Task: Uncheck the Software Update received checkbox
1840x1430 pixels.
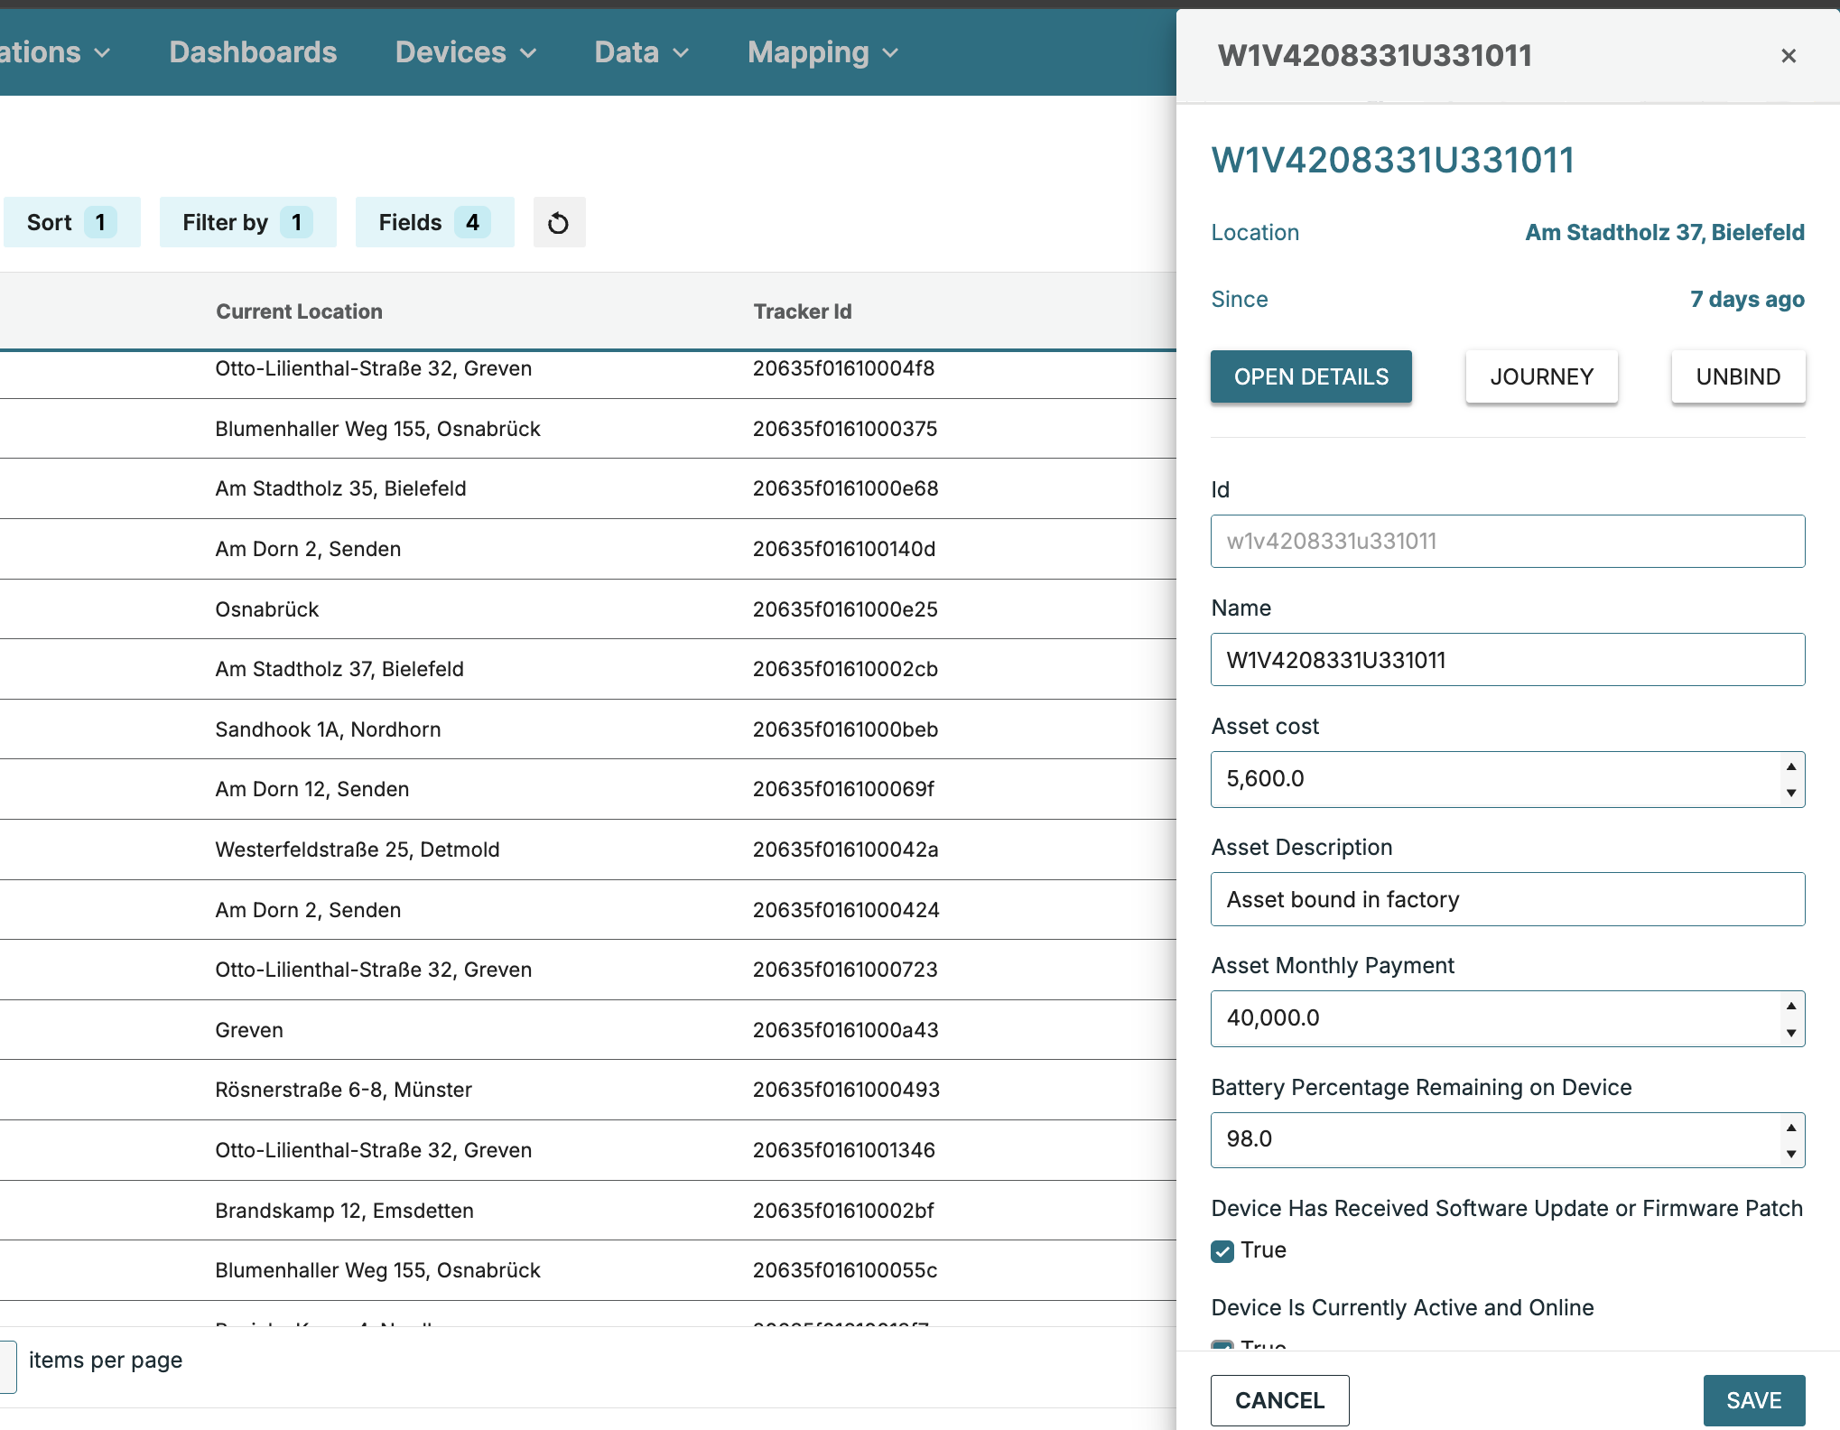Action: (x=1222, y=1251)
